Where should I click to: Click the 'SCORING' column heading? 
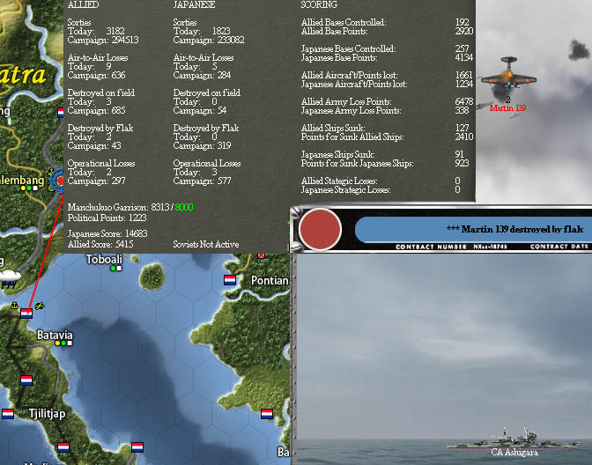click(x=319, y=5)
